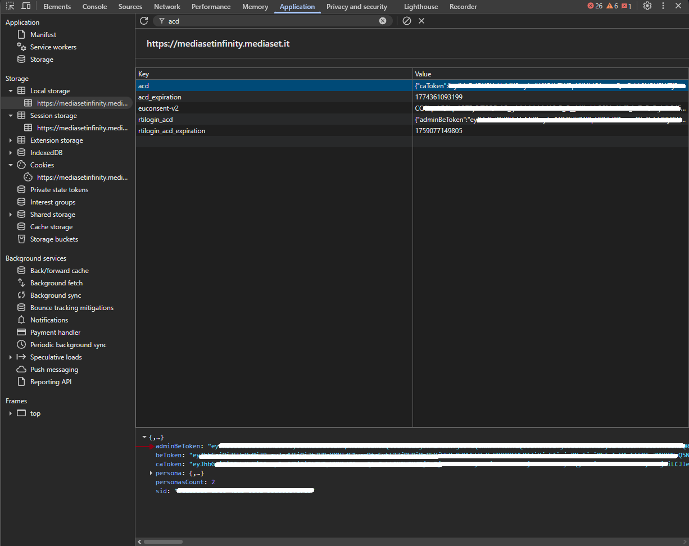Clear the filter text with the X icon
The image size is (689, 546).
[383, 21]
